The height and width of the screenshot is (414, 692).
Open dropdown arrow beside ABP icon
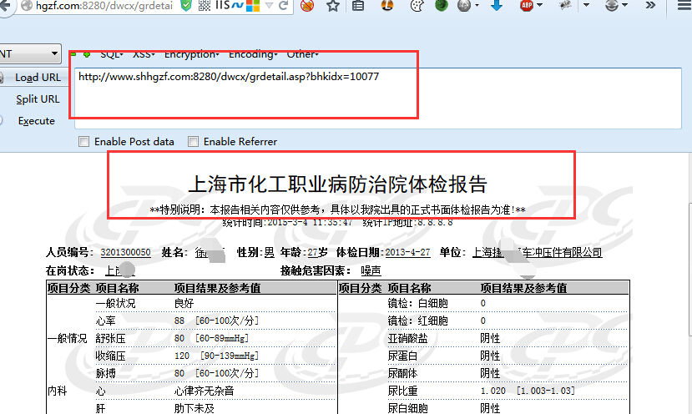[x=539, y=6]
